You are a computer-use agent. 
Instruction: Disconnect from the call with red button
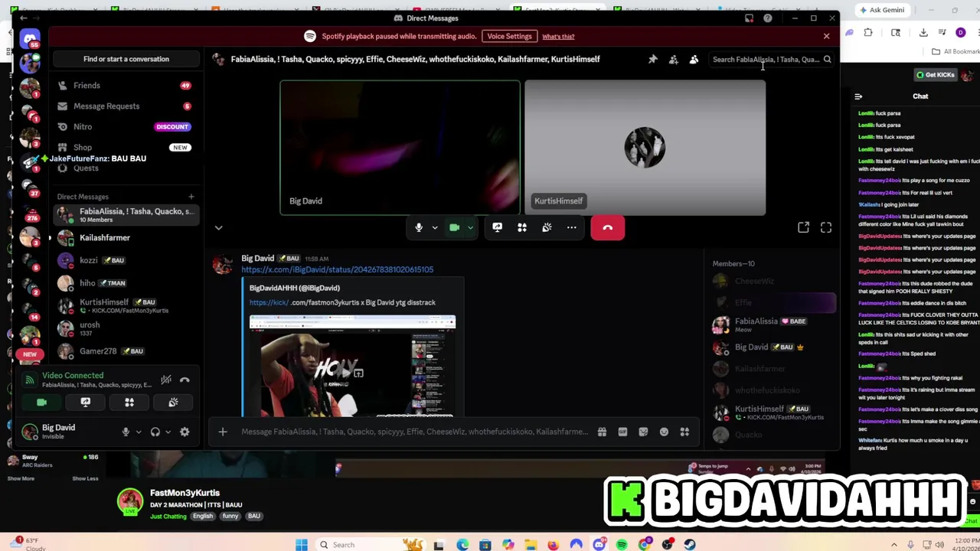click(607, 227)
